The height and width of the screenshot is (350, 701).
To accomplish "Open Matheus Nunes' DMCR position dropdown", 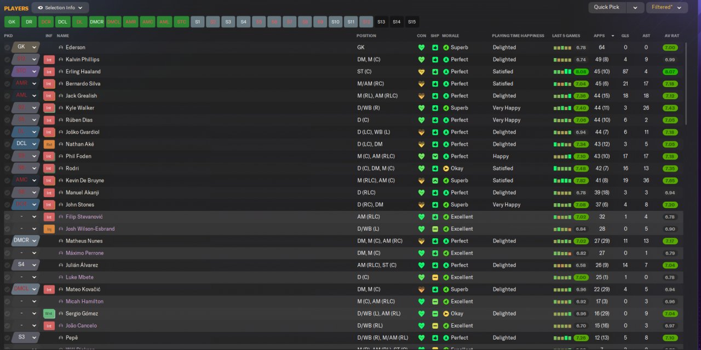I will tap(26, 241).
